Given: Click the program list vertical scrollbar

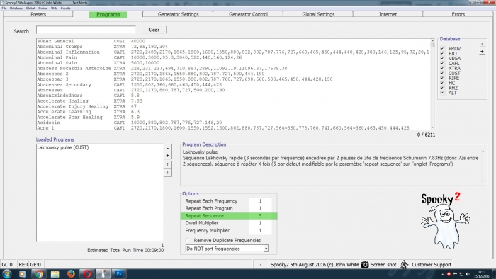Looking at the screenshot, I should [432, 84].
